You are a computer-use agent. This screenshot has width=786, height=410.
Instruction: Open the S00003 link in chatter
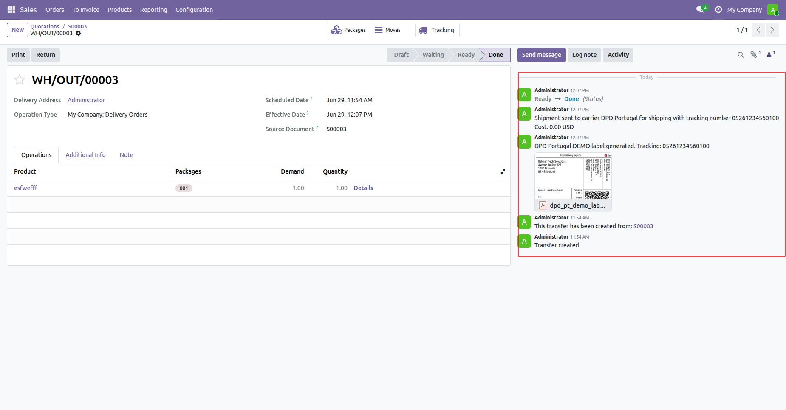coord(643,226)
